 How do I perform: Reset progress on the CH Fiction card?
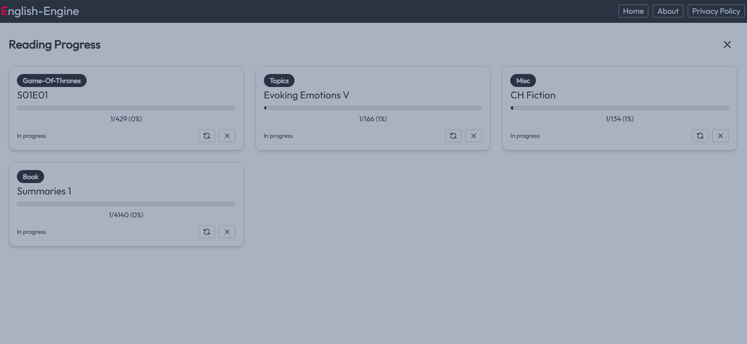(700, 136)
